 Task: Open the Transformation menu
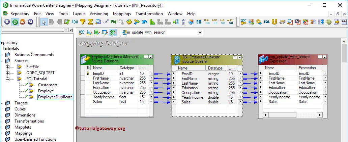coord(149,14)
